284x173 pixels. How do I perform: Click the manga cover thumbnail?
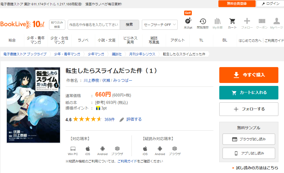click(33, 105)
